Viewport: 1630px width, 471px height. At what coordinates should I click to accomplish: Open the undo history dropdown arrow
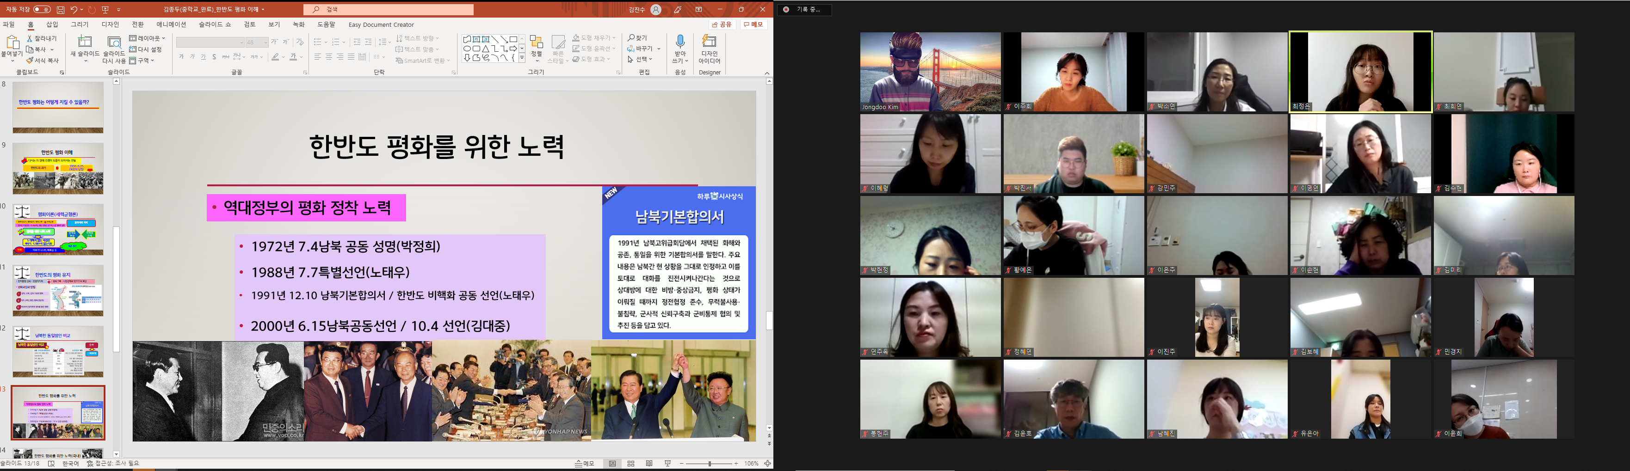(x=82, y=10)
